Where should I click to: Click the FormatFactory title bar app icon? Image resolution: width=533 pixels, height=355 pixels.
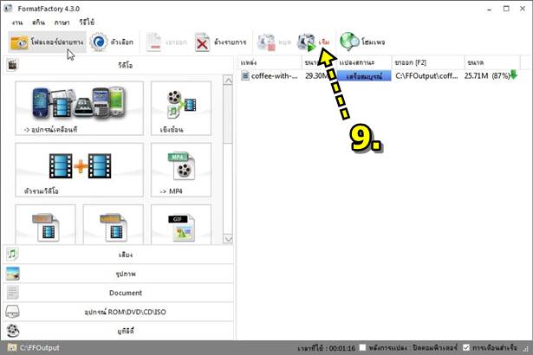click(8, 9)
